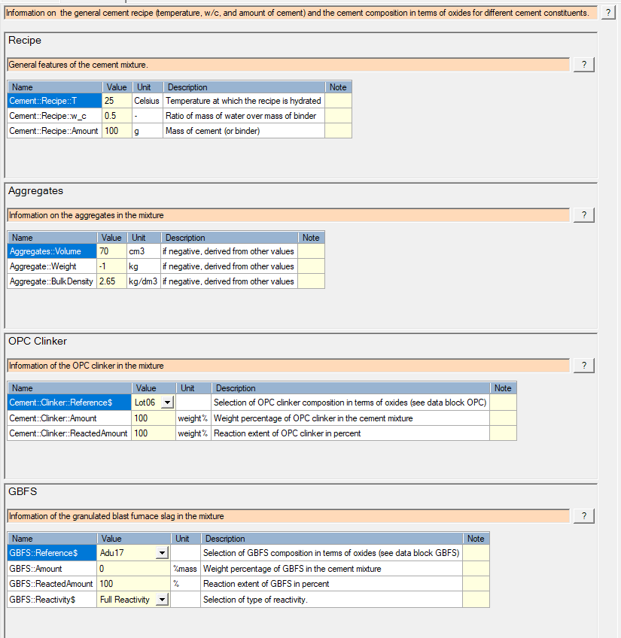This screenshot has width=621, height=638.
Task: Open help for the OPC Clinker section
Action: tap(583, 366)
